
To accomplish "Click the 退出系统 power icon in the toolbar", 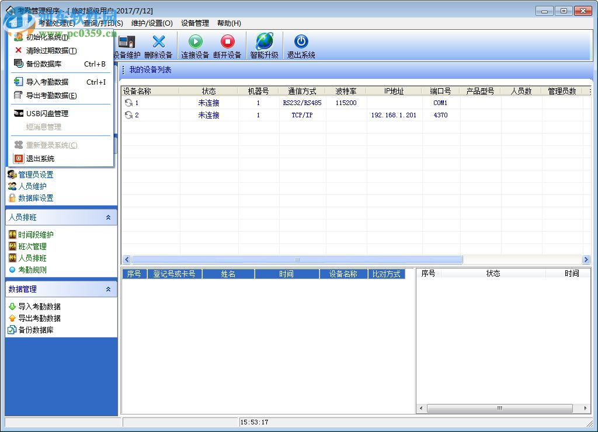I will (x=301, y=41).
